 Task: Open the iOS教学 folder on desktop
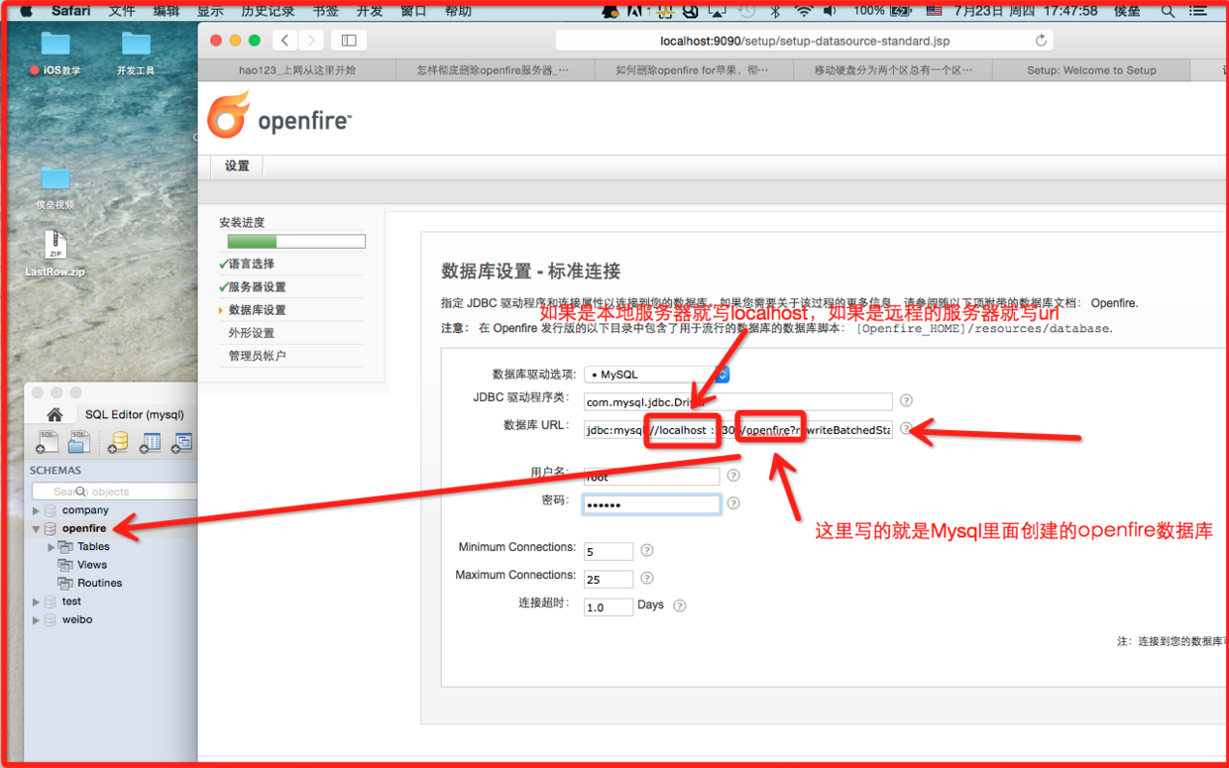coord(56,53)
